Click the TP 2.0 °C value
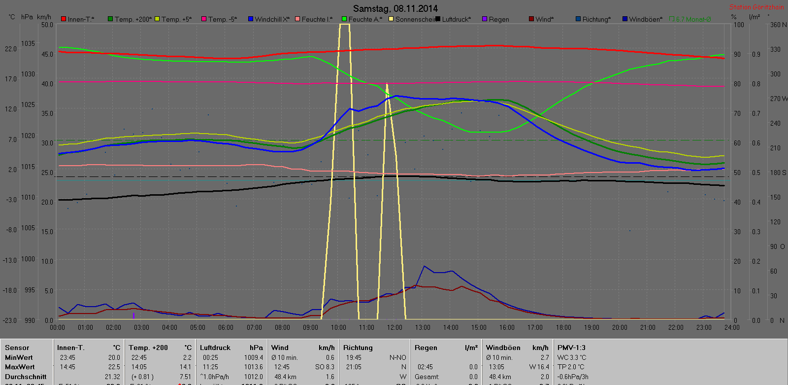 click(571, 367)
